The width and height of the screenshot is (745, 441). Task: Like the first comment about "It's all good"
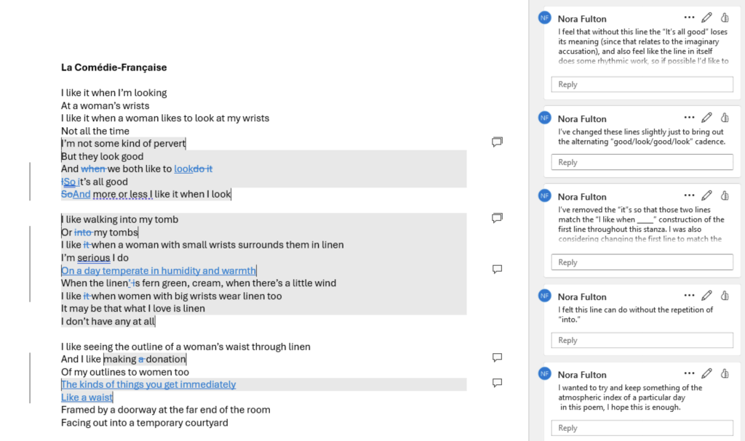coord(725,17)
